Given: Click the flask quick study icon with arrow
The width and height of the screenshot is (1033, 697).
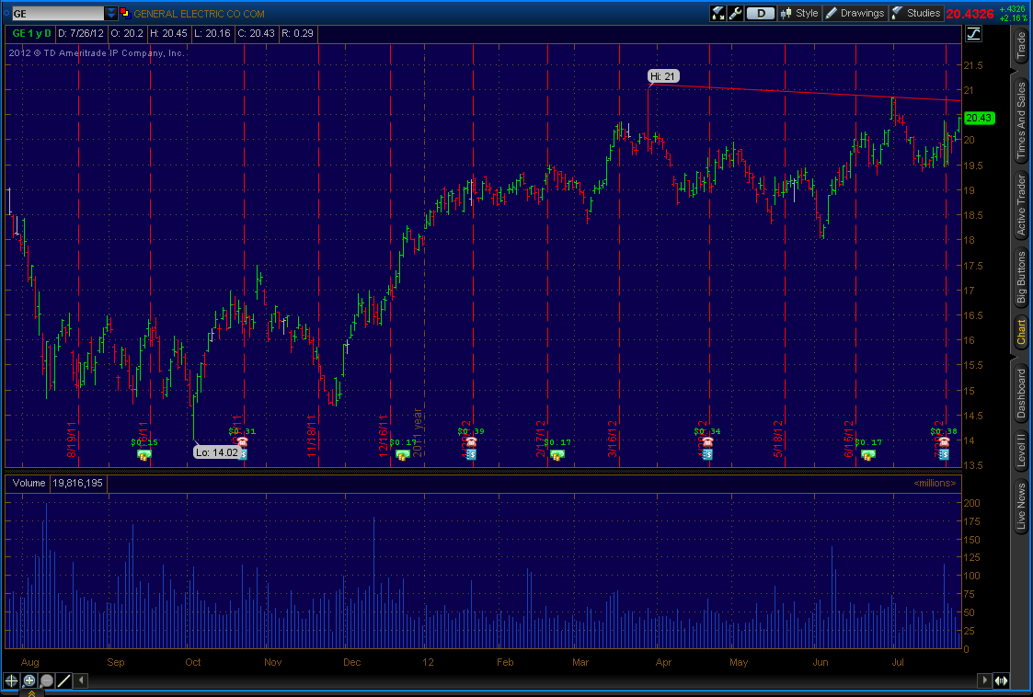Looking at the screenshot, I should [718, 13].
